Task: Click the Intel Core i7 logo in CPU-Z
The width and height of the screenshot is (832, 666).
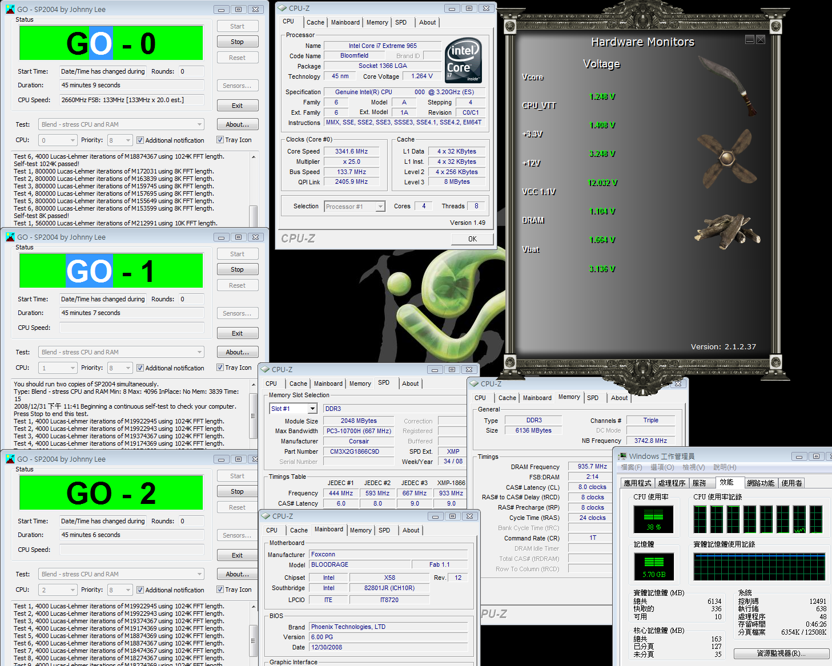Action: point(463,60)
